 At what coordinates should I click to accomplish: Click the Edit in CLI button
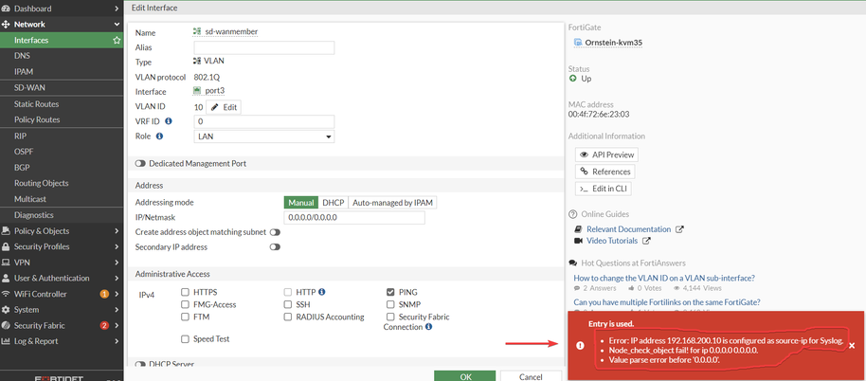pos(604,189)
